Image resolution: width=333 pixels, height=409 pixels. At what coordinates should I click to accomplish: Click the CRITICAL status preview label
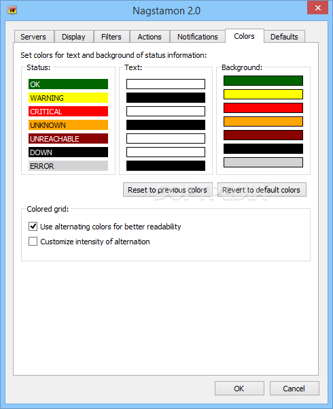coord(68,111)
